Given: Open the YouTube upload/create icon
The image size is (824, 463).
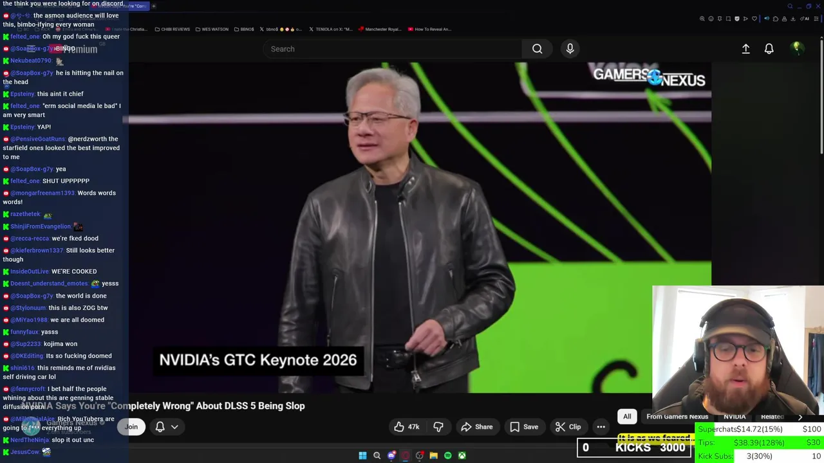Looking at the screenshot, I should (x=745, y=49).
